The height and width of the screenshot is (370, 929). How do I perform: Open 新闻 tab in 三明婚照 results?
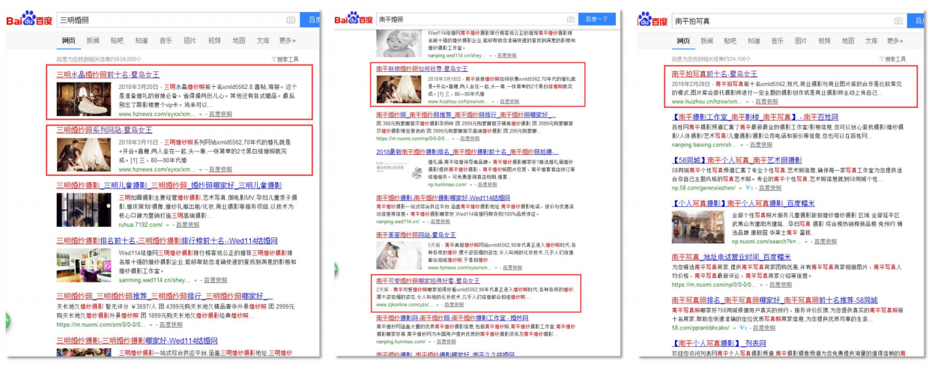coord(92,40)
